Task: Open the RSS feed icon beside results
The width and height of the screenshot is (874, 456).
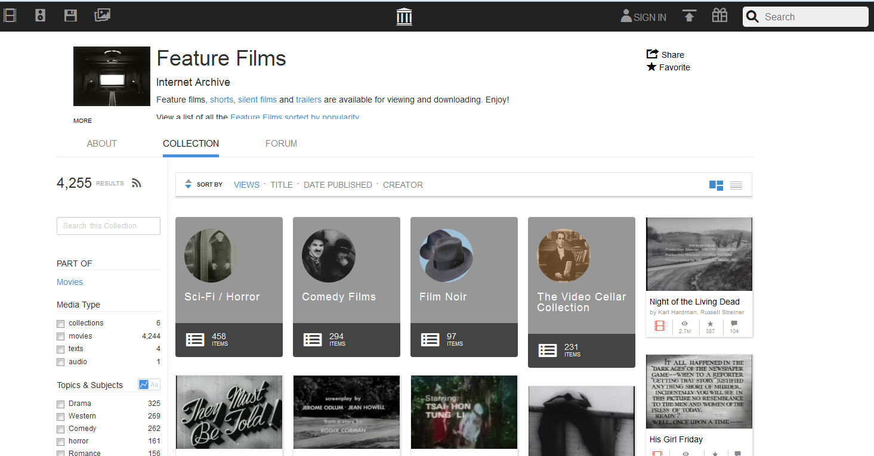Action: pyautogui.click(x=137, y=184)
